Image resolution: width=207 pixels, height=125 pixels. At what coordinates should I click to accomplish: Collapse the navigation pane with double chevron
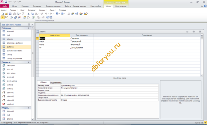[33, 25]
